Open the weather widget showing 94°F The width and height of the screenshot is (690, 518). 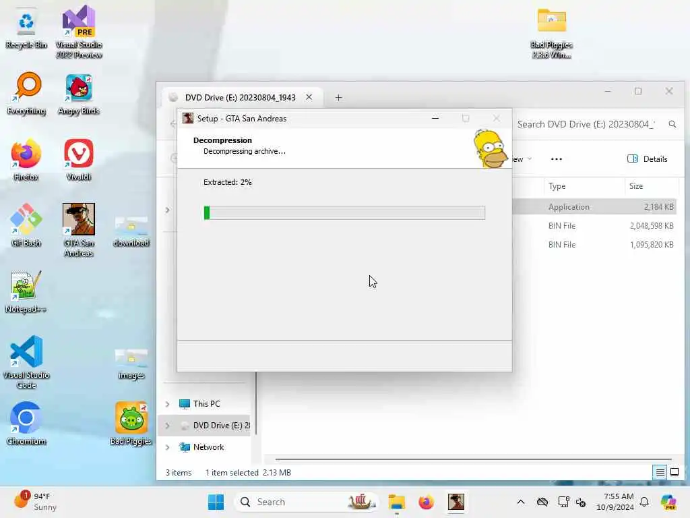click(x=35, y=501)
